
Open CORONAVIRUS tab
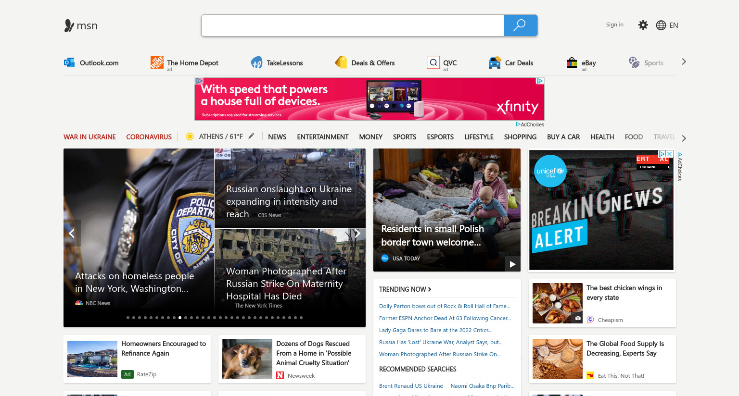149,137
